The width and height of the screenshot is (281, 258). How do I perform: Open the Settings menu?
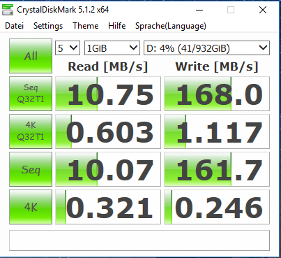point(48,26)
